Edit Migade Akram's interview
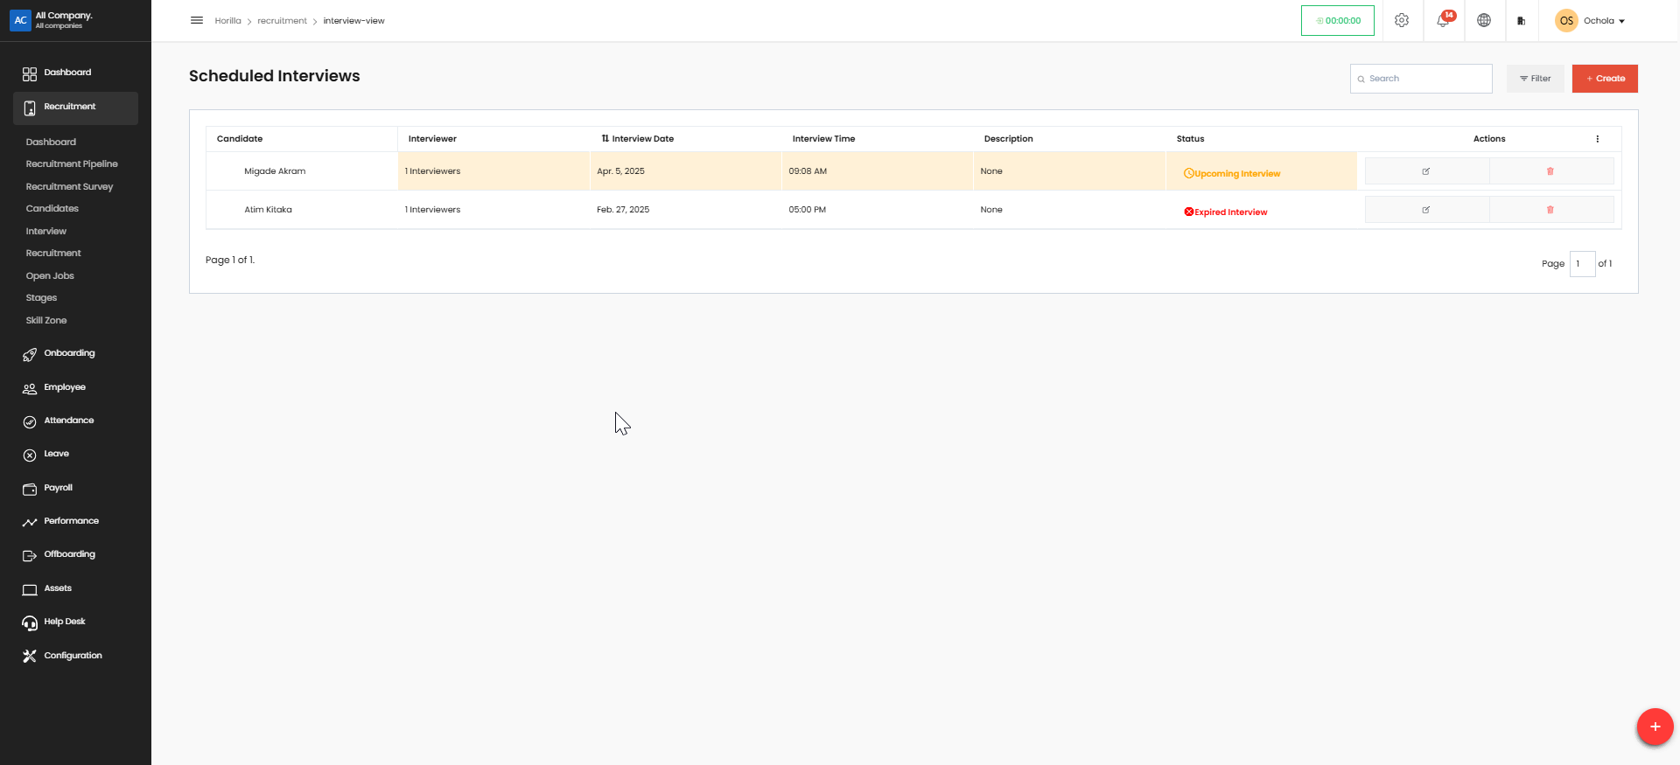The height and width of the screenshot is (765, 1680). [x=1426, y=171]
